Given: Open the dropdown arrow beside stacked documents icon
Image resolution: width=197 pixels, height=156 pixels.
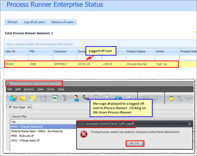Looking at the screenshot, I should coord(70,98).
